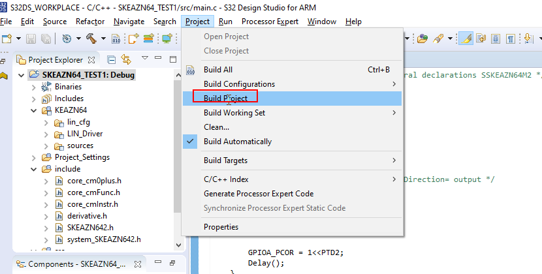Open the hammer Build dropdown arrow

pyautogui.click(x=103, y=38)
